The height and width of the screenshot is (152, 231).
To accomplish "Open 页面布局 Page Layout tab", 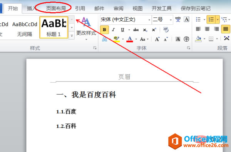I will (x=56, y=8).
